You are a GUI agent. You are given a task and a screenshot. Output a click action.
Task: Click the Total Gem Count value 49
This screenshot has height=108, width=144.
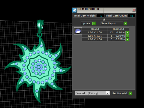(131, 16)
